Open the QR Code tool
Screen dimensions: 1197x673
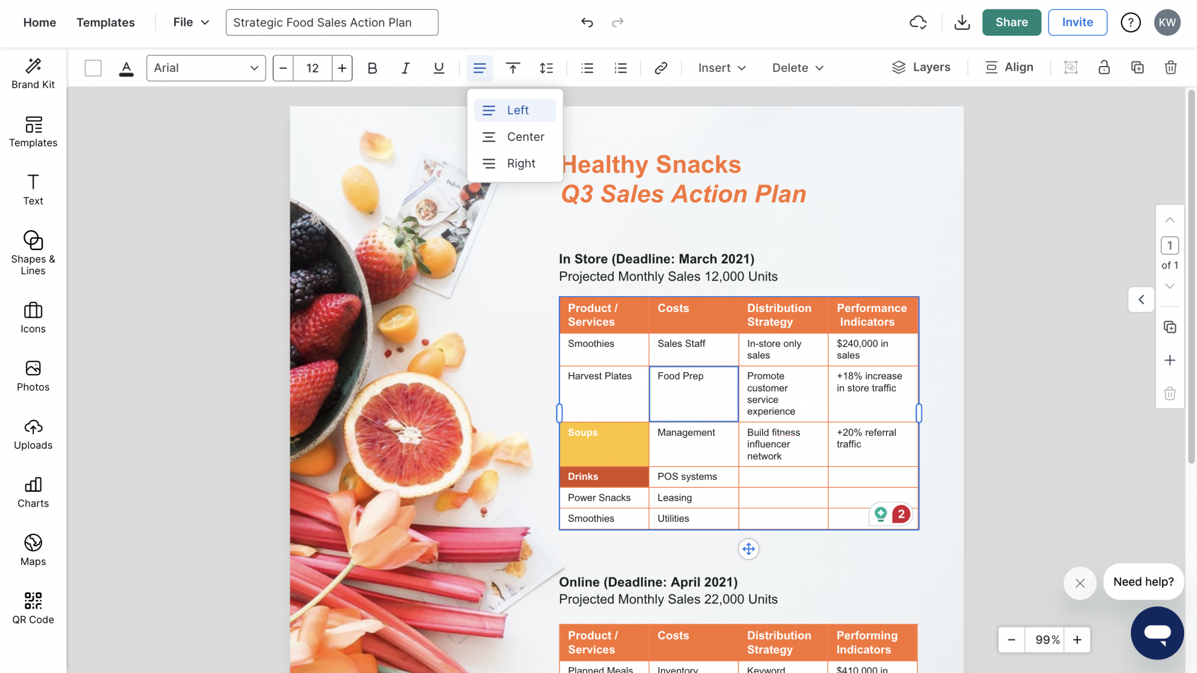pyautogui.click(x=33, y=608)
